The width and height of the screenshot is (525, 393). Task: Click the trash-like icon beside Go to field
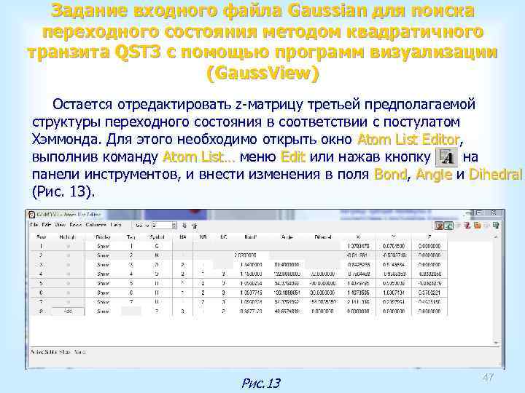point(194,226)
